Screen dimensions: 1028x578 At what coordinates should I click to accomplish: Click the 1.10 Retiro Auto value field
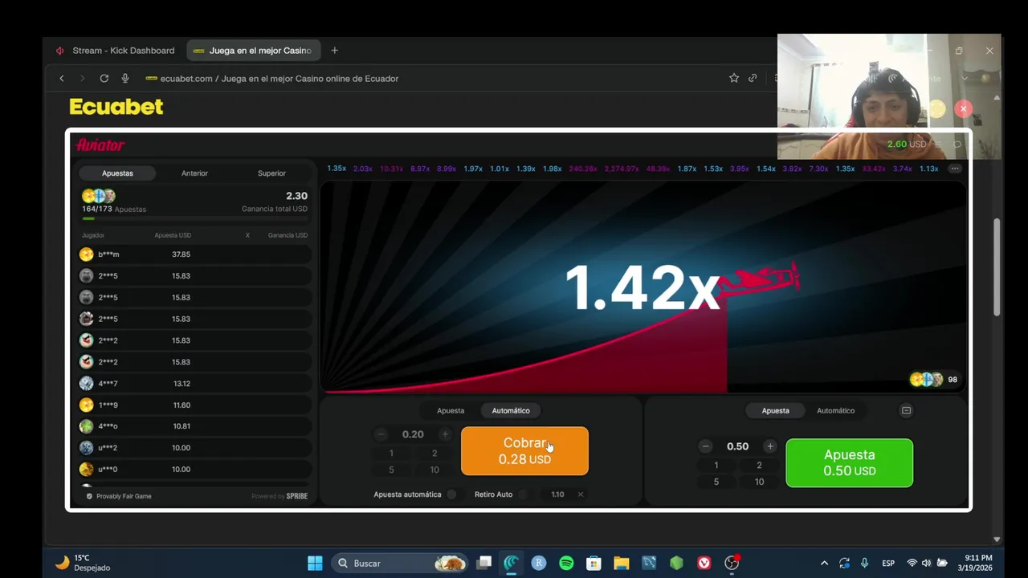coord(557,495)
